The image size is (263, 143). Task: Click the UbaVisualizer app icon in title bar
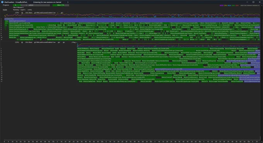click(x=2, y=2)
